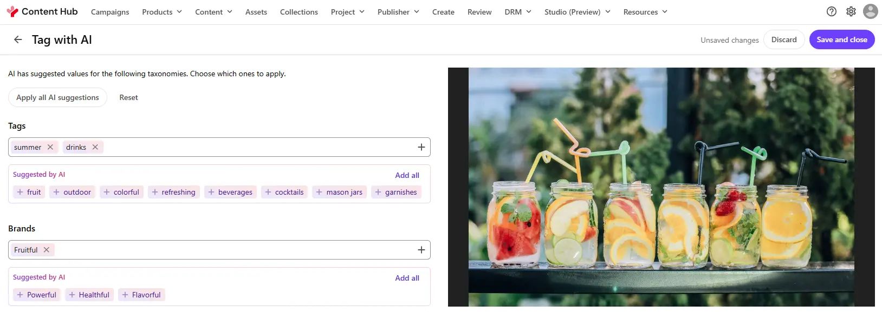Screen dimensions: 882x312
Task: Open the Collections menu item
Action: tap(299, 12)
